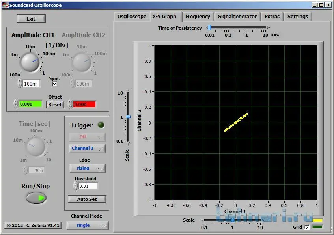Image resolution: width=334 pixels, height=235 pixels.
Task: Switch to the Oscilloscope tab
Action: [132, 17]
